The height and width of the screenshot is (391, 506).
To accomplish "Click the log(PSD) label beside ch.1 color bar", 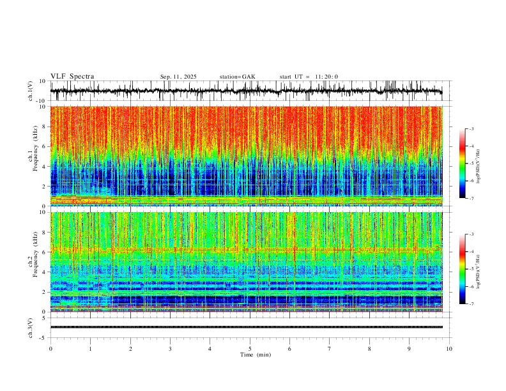I will coord(479,167).
